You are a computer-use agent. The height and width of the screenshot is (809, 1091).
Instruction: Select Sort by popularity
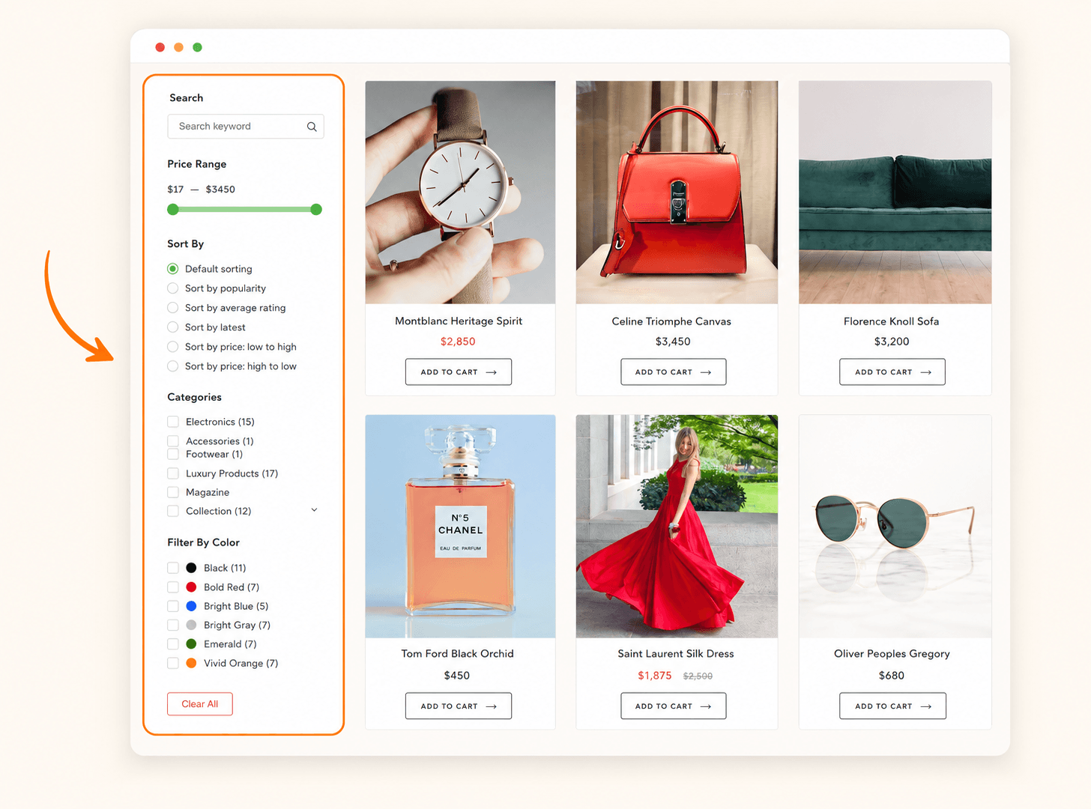(173, 288)
